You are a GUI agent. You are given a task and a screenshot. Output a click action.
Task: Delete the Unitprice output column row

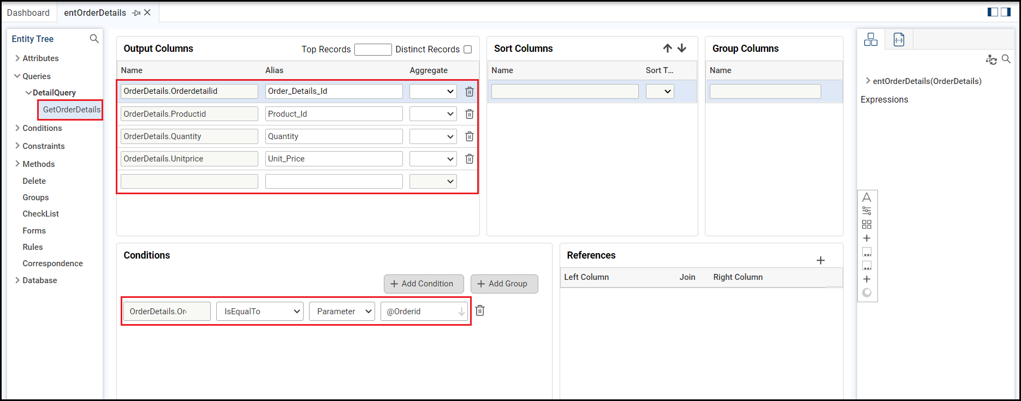click(469, 159)
